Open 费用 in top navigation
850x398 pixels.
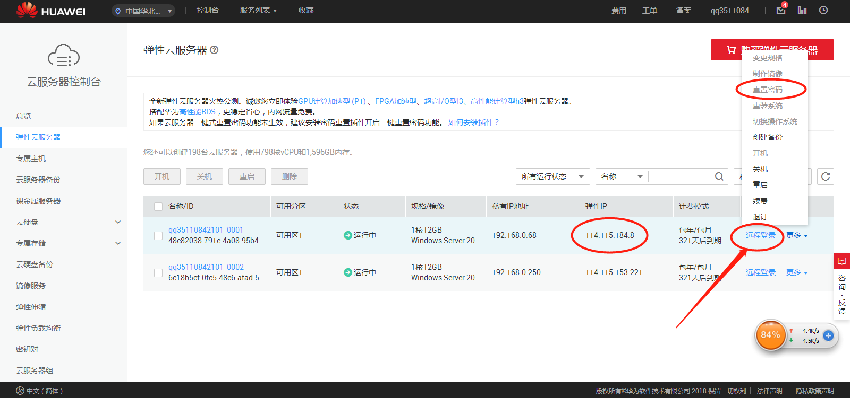[619, 11]
